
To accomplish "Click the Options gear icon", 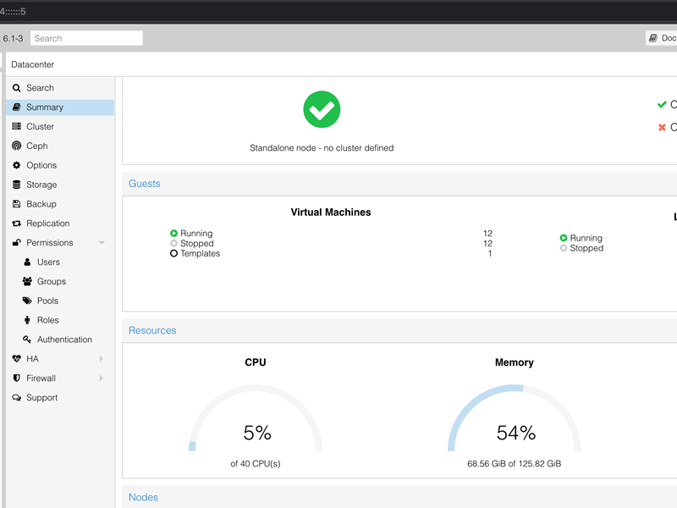I will pos(17,166).
